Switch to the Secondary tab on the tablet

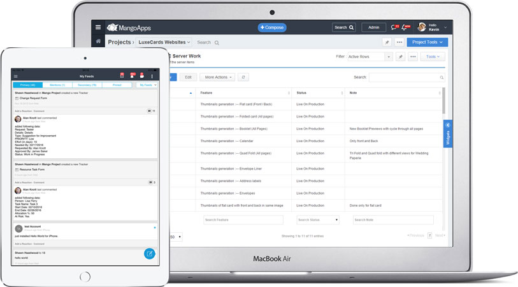coord(87,85)
